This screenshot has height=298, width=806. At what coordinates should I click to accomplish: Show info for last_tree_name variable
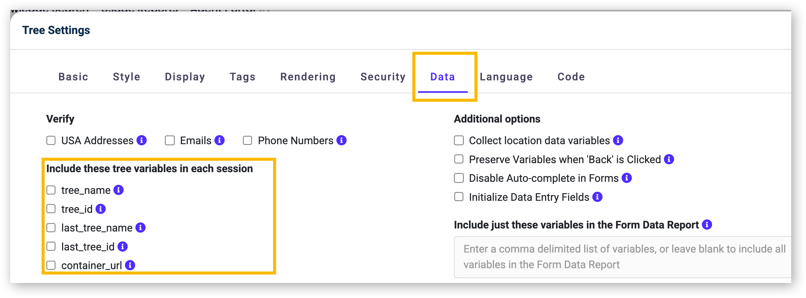(140, 227)
